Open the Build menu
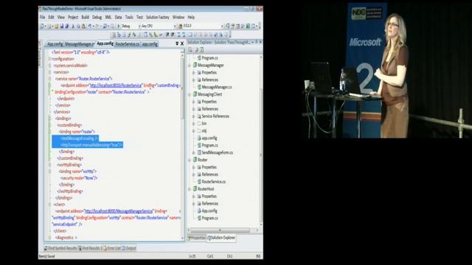Image resolution: width=472 pixels, height=265 pixels. [86, 18]
